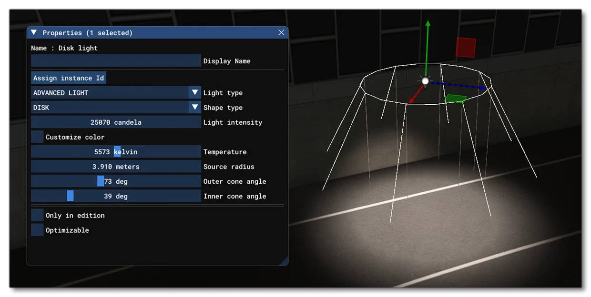The width and height of the screenshot is (591, 297).
Task: Open the Light type dropdown arrow
Action: (195, 93)
